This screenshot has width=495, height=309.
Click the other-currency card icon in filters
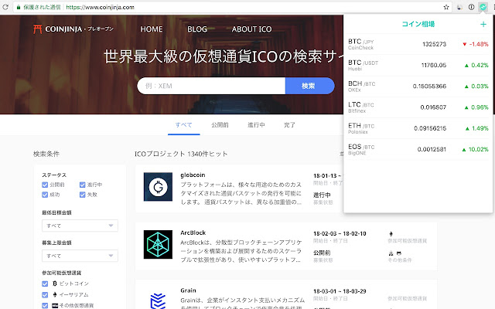[x=55, y=306]
